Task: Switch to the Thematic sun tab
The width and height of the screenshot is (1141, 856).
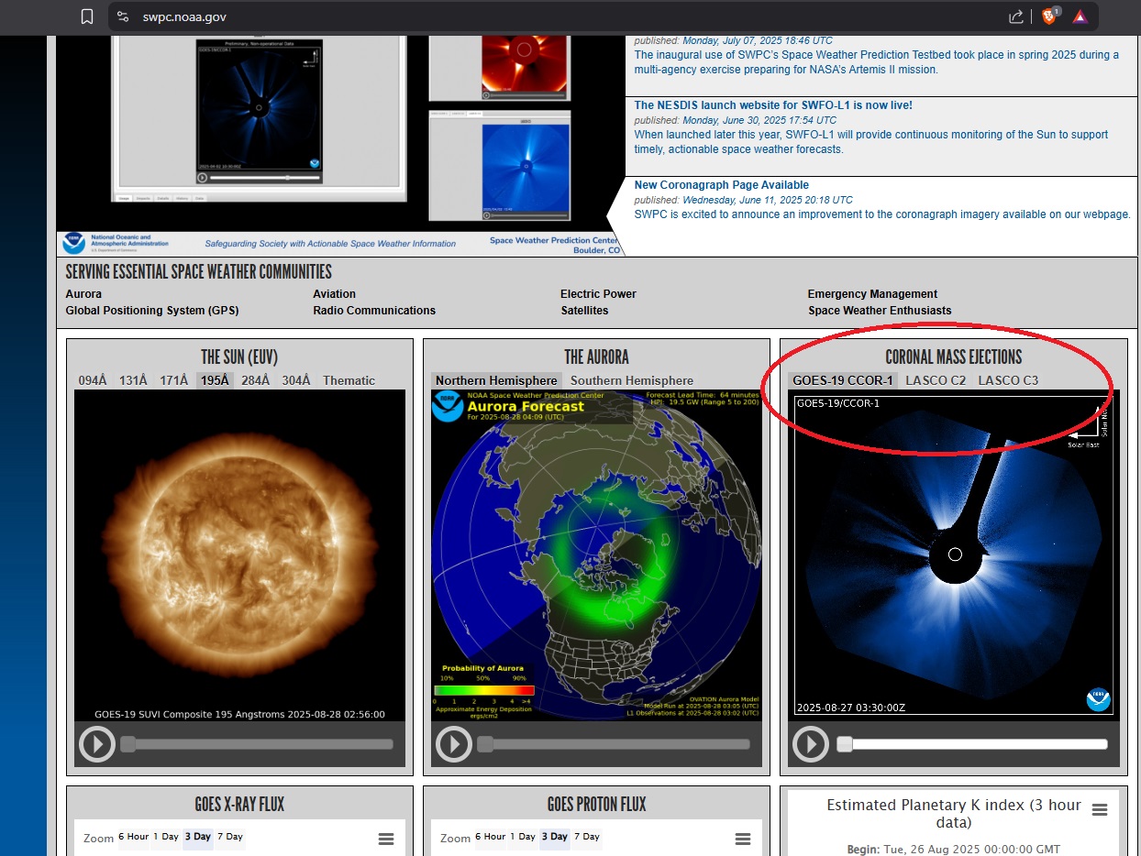Action: (x=349, y=380)
